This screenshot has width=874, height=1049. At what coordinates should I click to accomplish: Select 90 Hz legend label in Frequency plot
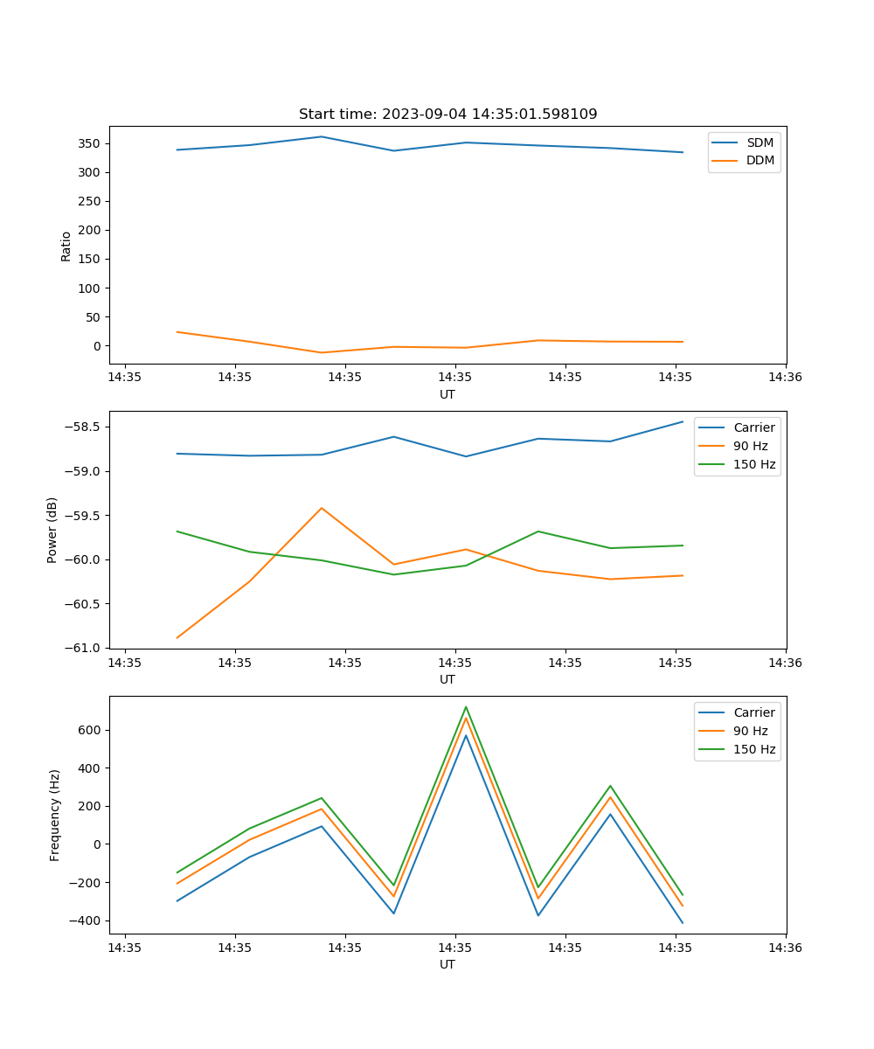pyautogui.click(x=750, y=731)
